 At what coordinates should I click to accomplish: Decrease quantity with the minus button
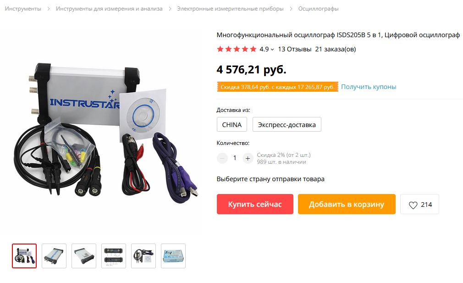point(222,158)
